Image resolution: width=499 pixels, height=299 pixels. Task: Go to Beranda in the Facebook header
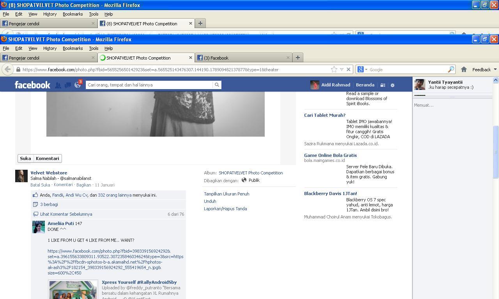tap(365, 85)
